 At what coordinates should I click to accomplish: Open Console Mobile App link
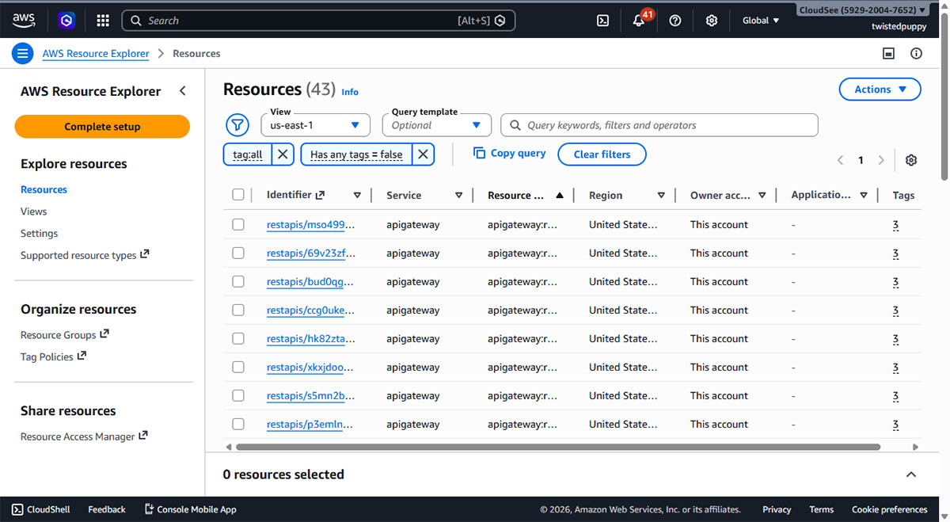[190, 509]
